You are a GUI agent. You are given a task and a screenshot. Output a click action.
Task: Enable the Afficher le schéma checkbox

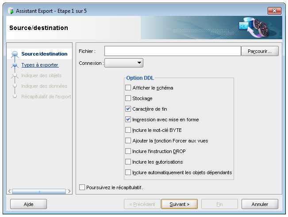128,88
